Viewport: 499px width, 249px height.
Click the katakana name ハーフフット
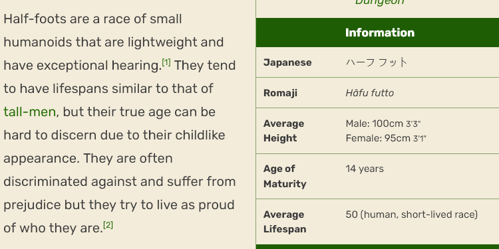(377, 62)
